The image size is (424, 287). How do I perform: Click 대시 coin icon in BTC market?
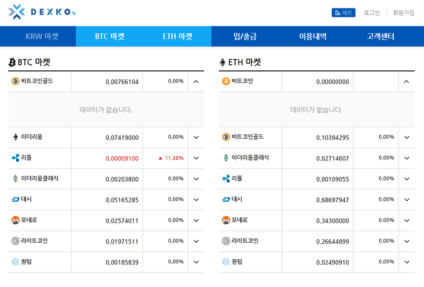coord(15,199)
